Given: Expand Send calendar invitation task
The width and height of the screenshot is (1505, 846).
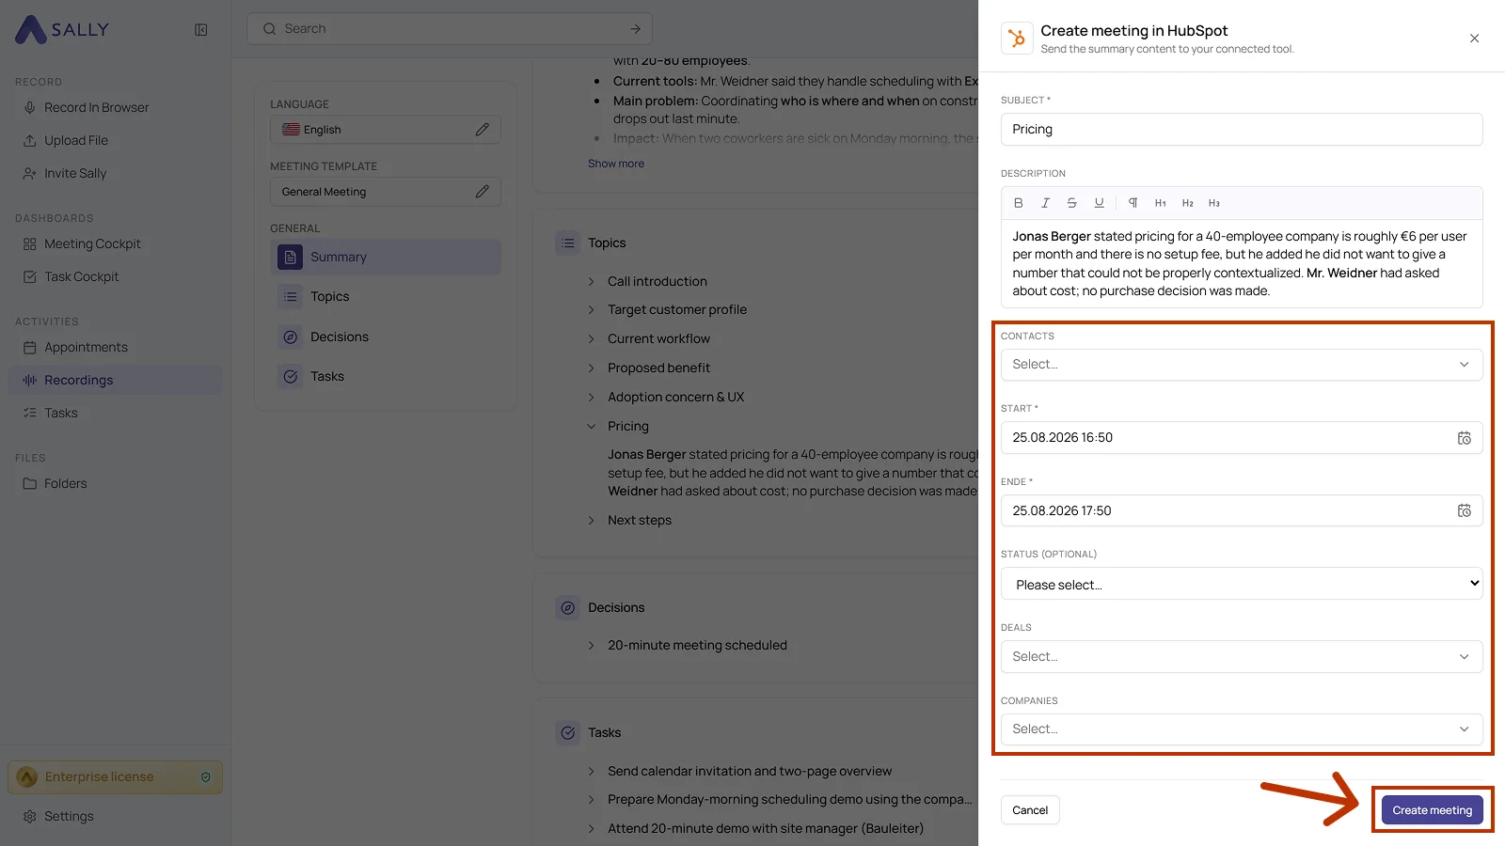Looking at the screenshot, I should tap(591, 772).
